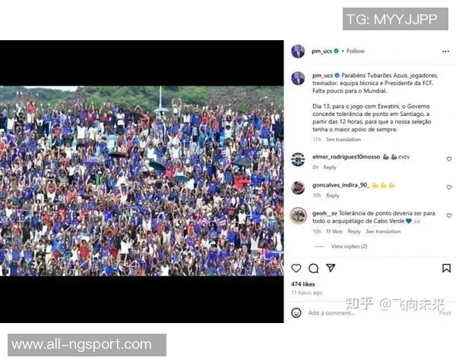Open geoh__sv's profile picture
The width and height of the screenshot is (456, 364).
tap(298, 215)
